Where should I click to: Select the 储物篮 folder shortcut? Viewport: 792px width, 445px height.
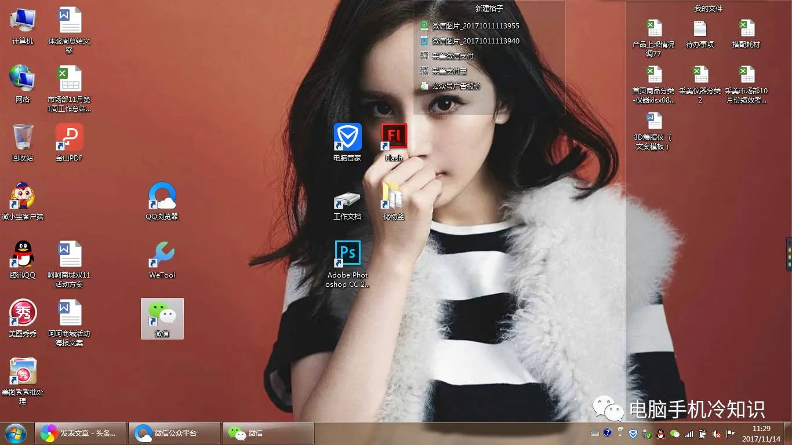[x=394, y=201]
